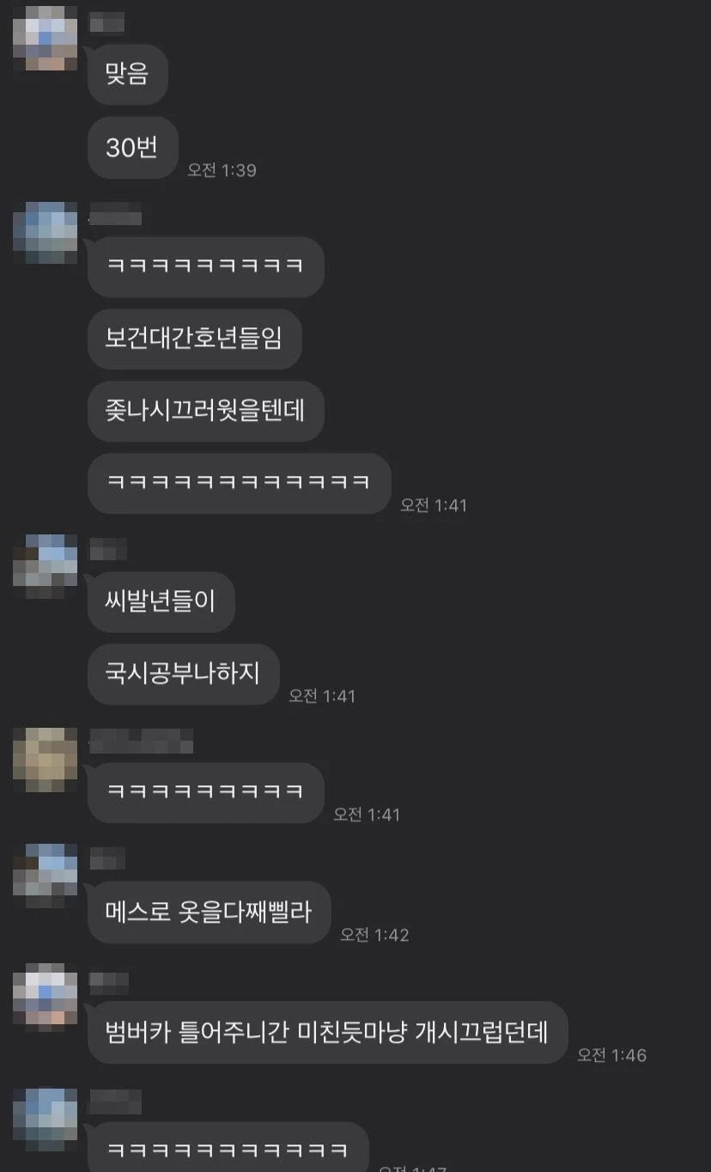Tap the avatar of the "범버카" message sender
Viewport: 711px width, 1172px height.
pos(46,997)
